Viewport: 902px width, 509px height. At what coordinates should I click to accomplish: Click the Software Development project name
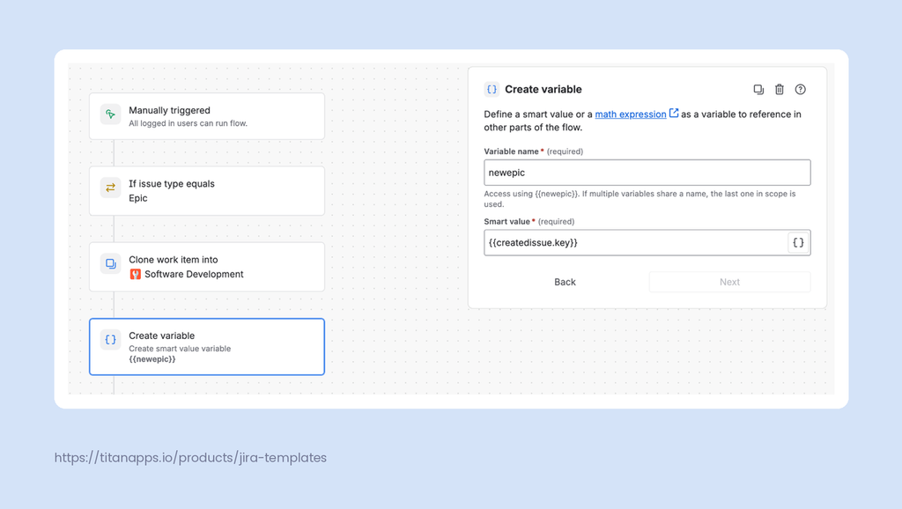click(x=194, y=275)
